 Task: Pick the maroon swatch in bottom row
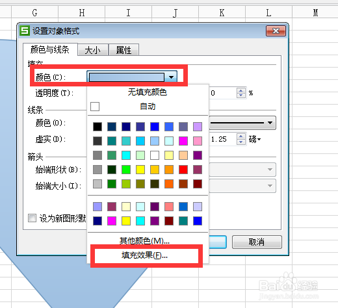[x=169, y=221]
